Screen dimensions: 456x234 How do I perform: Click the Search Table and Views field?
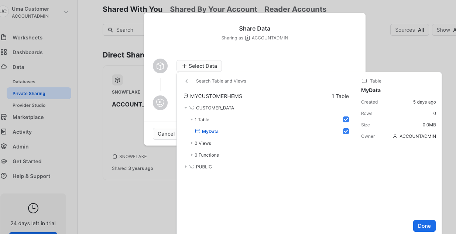tap(221, 81)
